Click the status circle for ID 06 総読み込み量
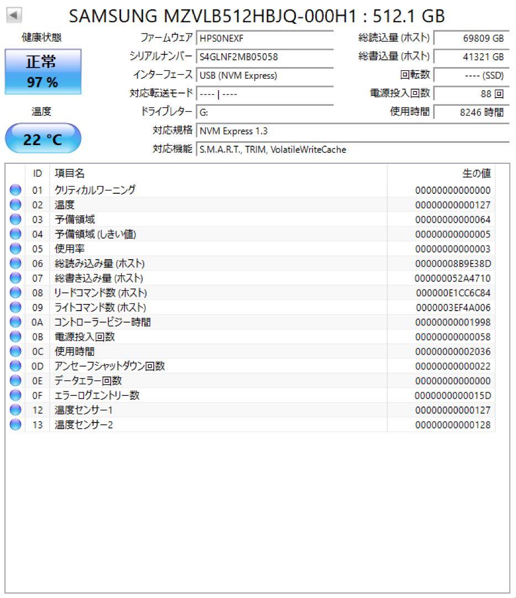This screenshot has height=598, width=516. [x=15, y=263]
